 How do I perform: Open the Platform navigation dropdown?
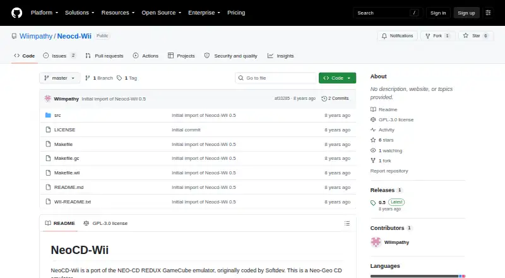pos(44,13)
